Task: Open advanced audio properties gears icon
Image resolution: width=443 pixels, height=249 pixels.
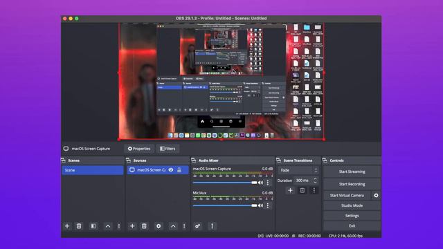Action: click(198, 226)
